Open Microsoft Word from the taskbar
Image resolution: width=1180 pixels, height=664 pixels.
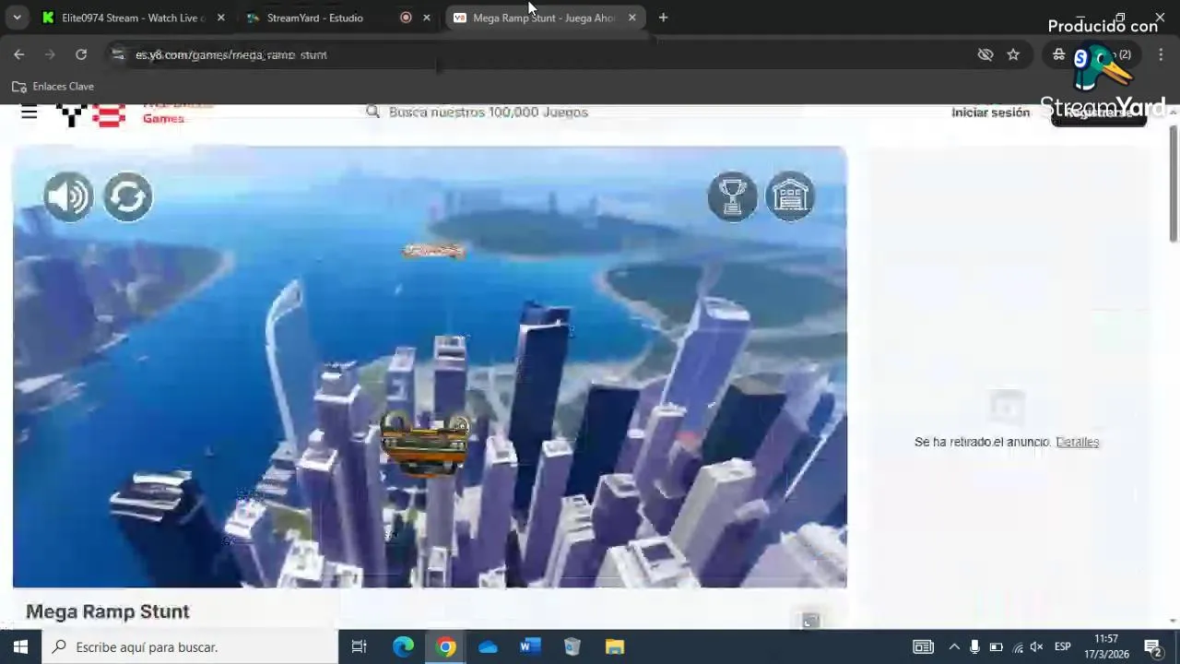point(530,646)
